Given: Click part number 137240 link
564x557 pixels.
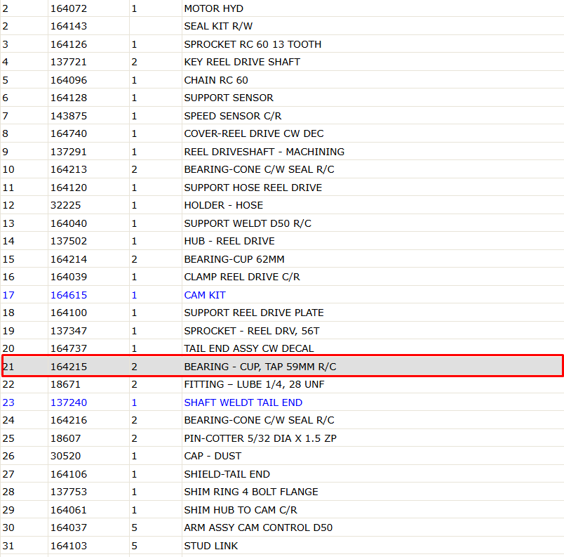Looking at the screenshot, I should tap(69, 402).
